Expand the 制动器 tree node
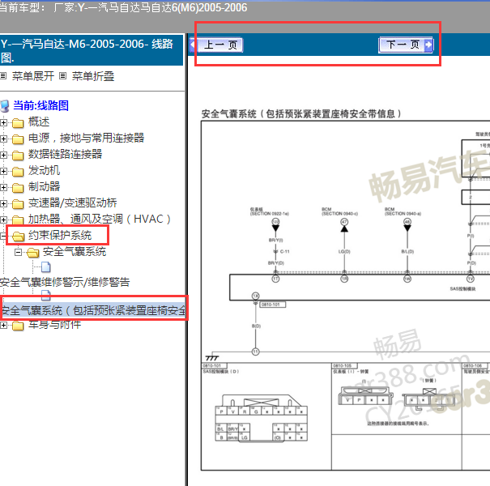Image resolution: width=490 pixels, height=486 pixels. 3,188
